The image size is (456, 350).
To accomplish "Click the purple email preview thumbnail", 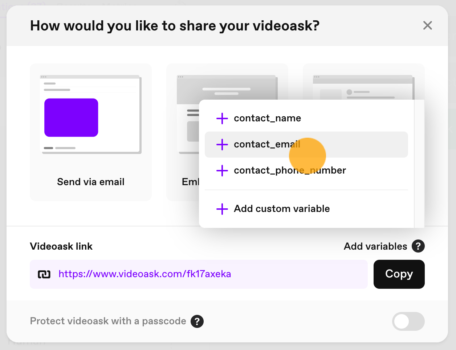I will point(71,118).
